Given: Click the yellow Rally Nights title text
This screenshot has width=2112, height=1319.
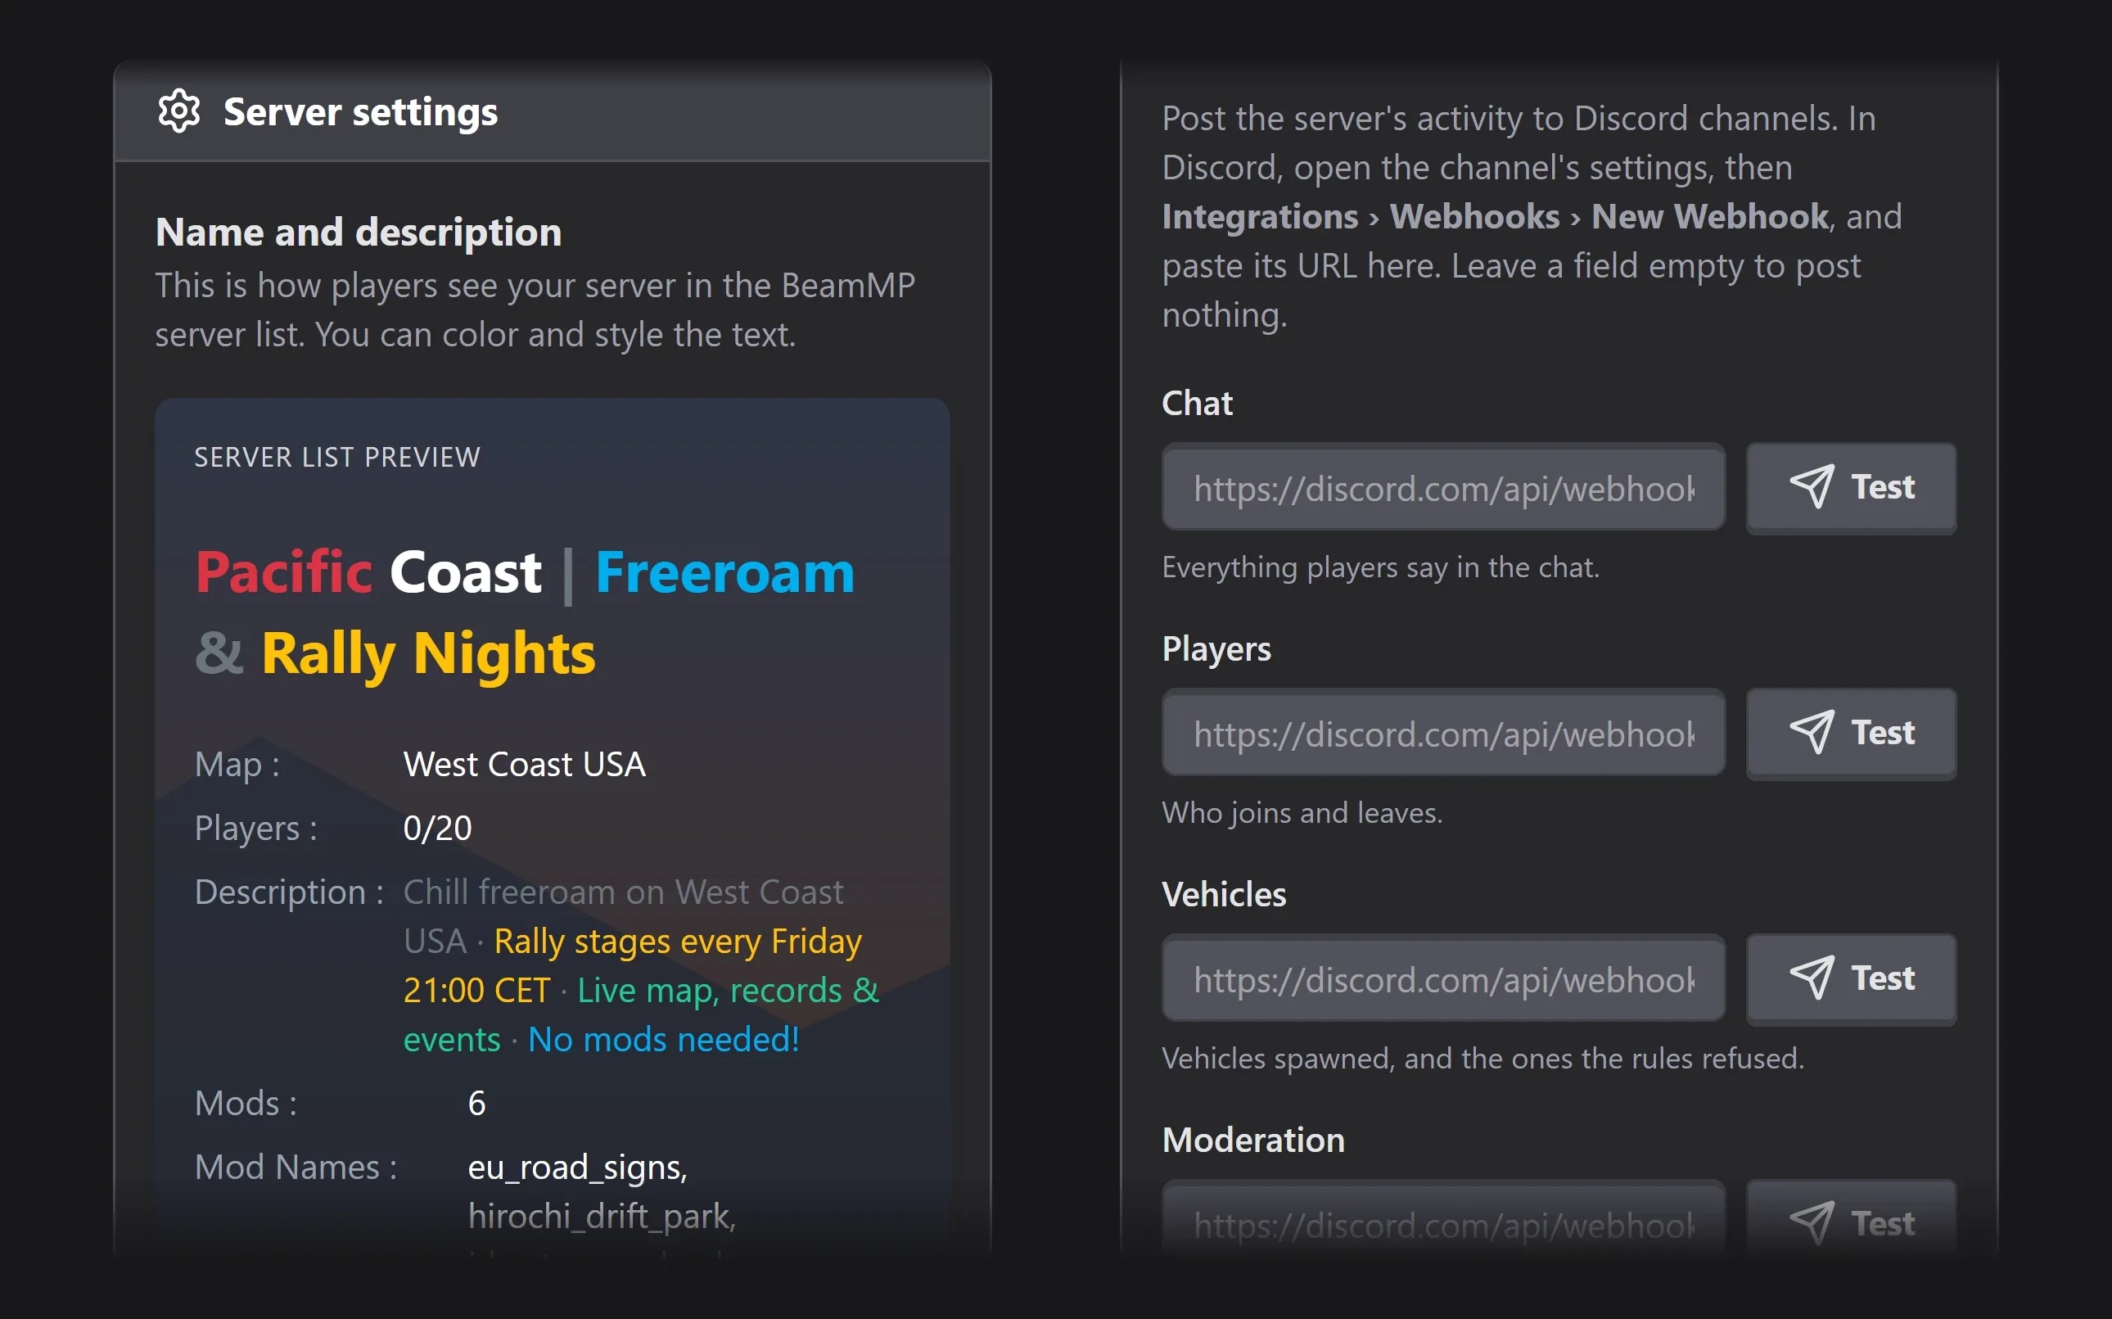Looking at the screenshot, I should click(428, 654).
